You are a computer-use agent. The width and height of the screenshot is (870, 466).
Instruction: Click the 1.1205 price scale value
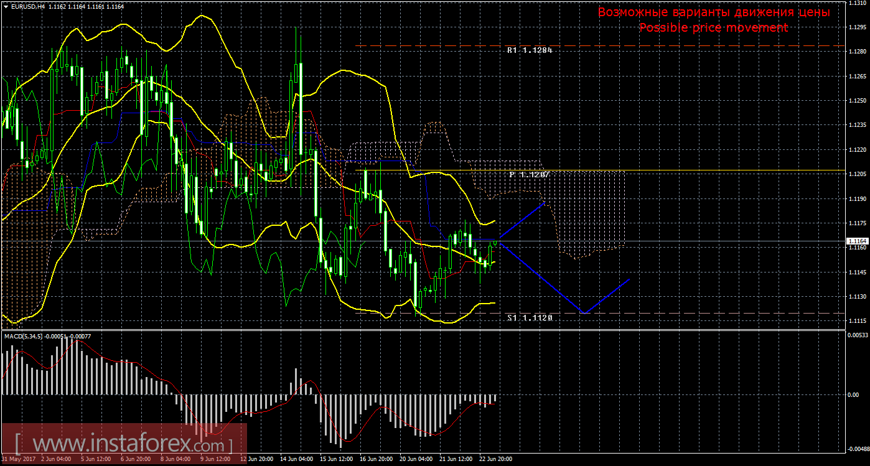pos(857,174)
